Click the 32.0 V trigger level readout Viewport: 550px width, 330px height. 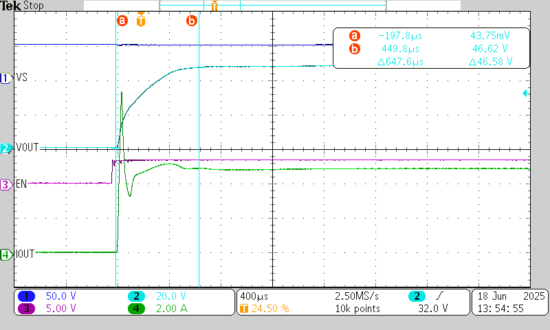pos(434,309)
